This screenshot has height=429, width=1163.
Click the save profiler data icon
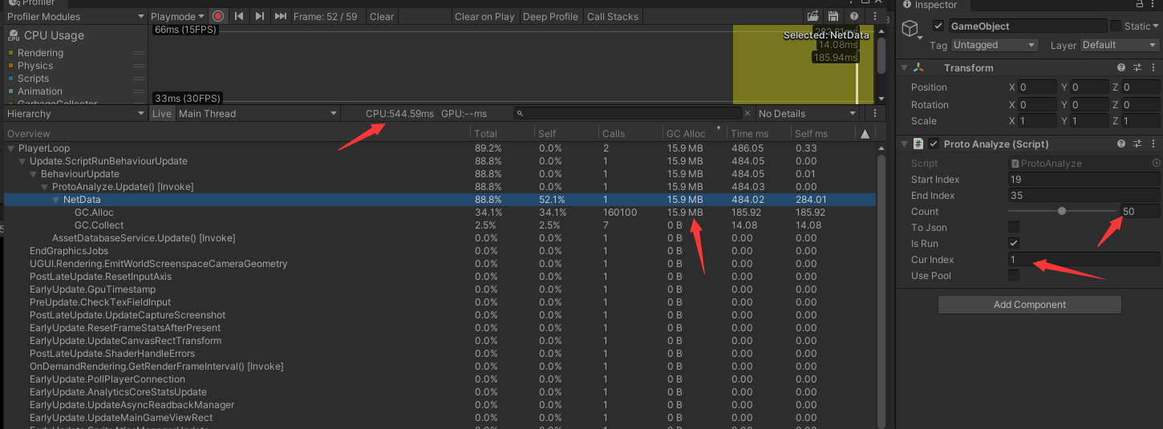833,16
